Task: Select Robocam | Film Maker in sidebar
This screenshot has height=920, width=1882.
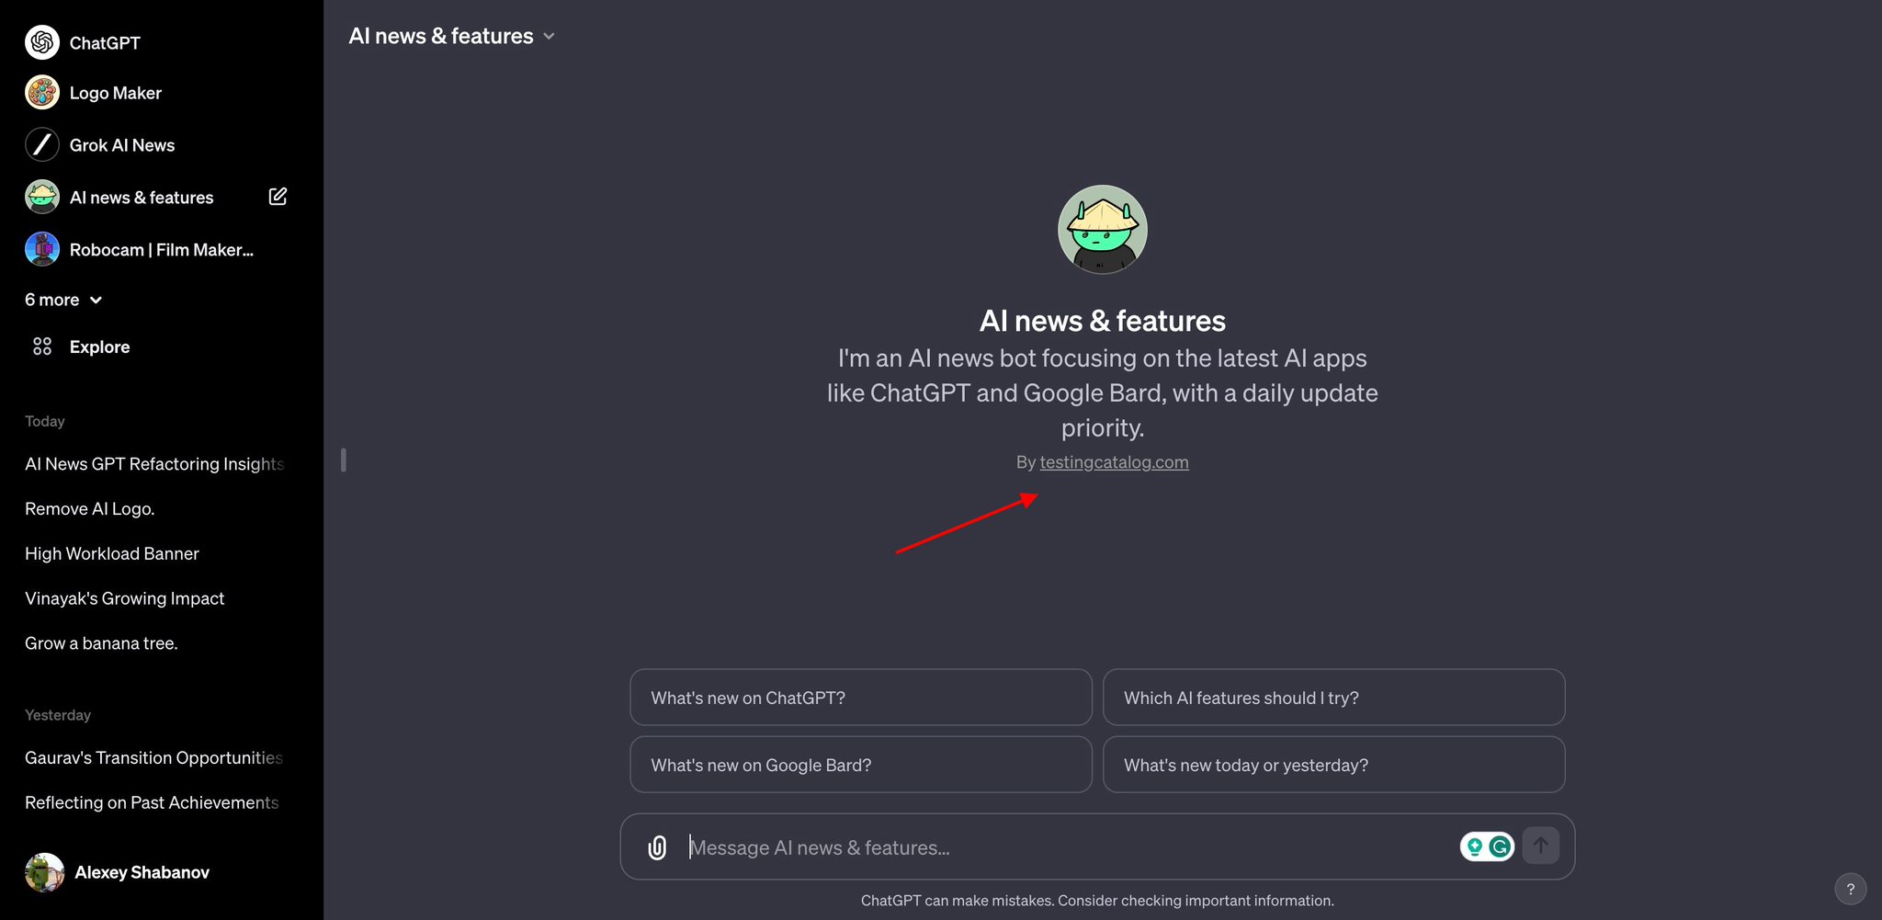Action: coord(162,250)
